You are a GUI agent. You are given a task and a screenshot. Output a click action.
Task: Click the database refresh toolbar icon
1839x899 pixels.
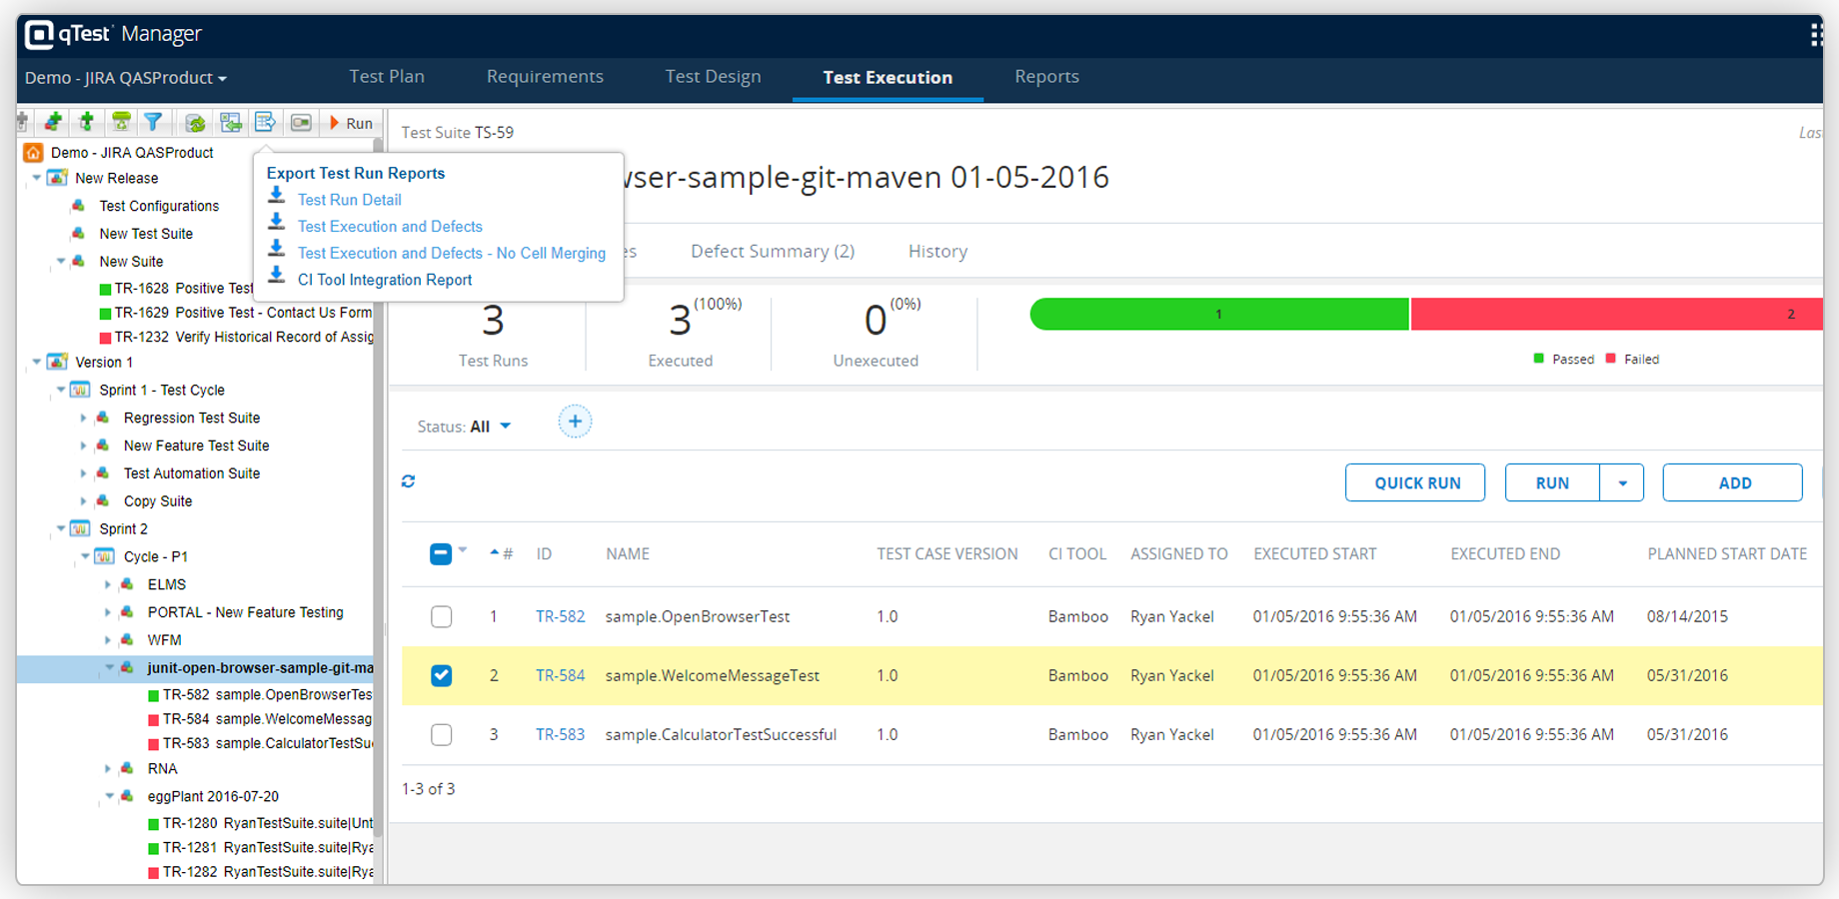click(x=195, y=123)
